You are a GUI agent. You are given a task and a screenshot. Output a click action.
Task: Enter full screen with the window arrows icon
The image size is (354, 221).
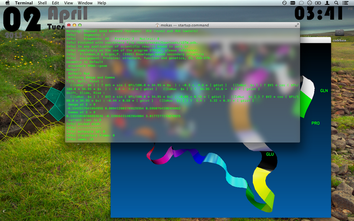click(296, 25)
